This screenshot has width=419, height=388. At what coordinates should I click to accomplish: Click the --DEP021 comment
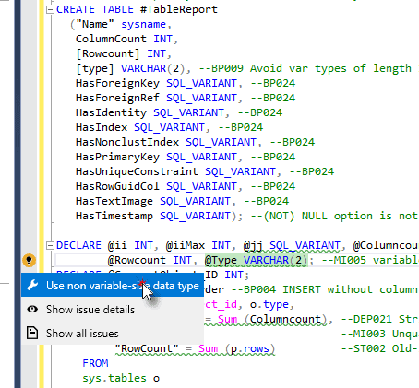tap(380, 319)
